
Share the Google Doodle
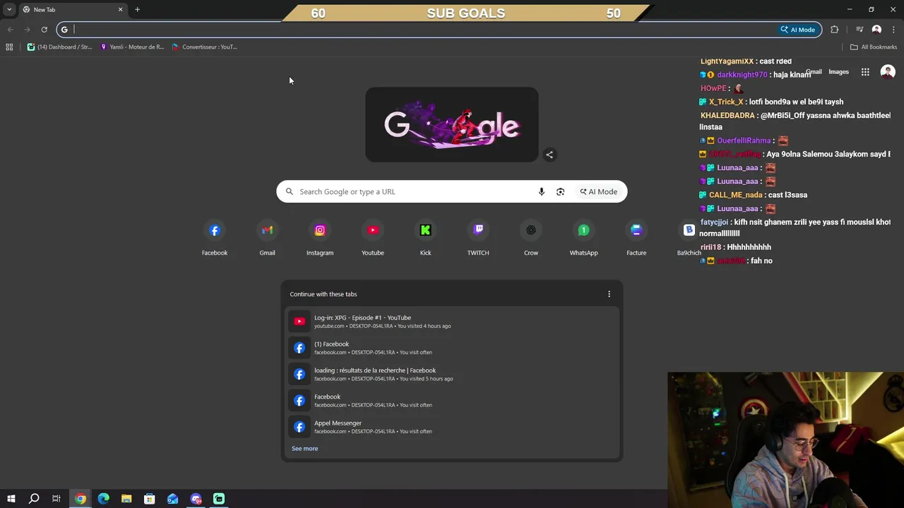pos(549,155)
